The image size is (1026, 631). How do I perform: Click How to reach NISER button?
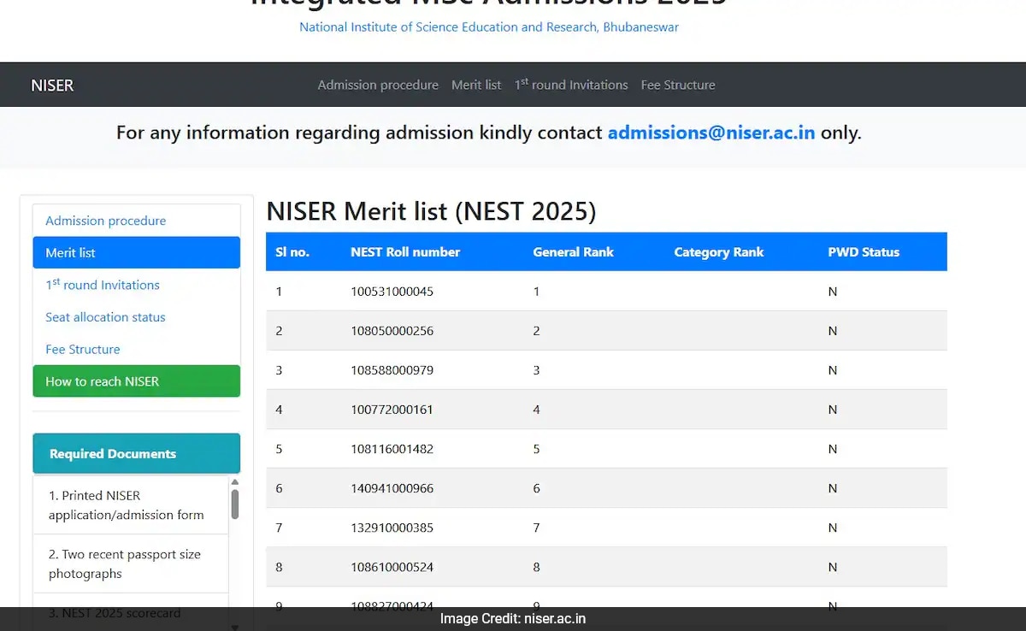click(137, 381)
